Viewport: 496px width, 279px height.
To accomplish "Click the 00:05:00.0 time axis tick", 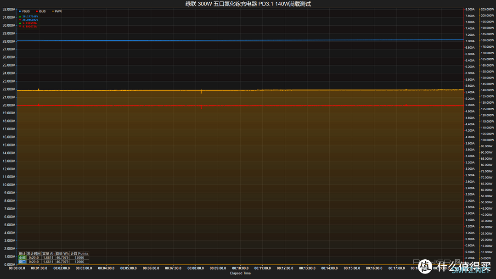I will click(x=129, y=268).
